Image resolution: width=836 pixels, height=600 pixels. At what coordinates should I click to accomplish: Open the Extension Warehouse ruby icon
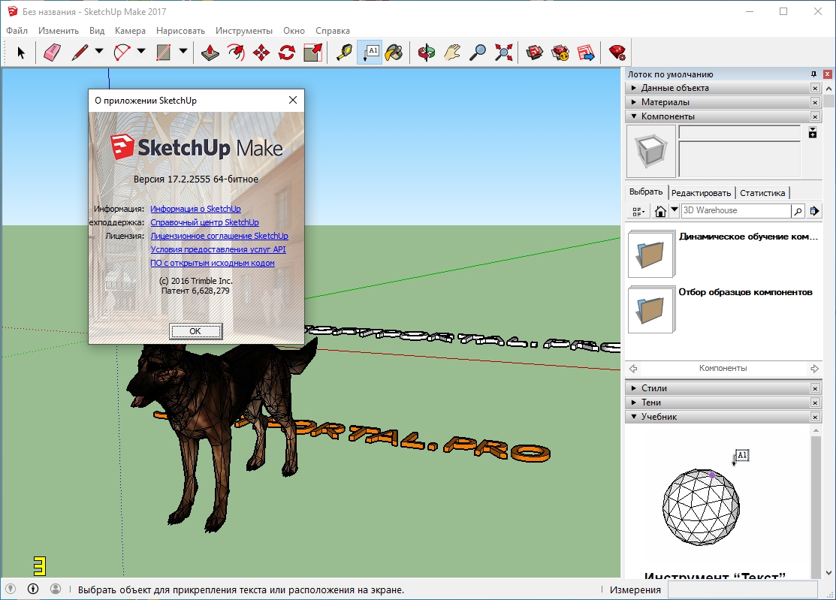617,53
